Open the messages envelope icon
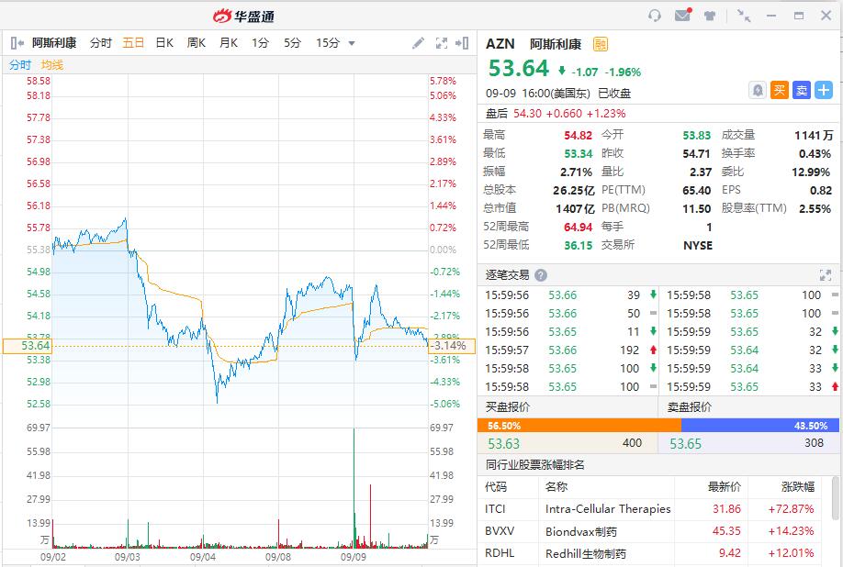 click(683, 15)
